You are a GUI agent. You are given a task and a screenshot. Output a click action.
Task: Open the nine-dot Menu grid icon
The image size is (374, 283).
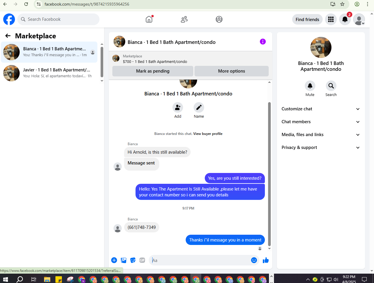(331, 19)
